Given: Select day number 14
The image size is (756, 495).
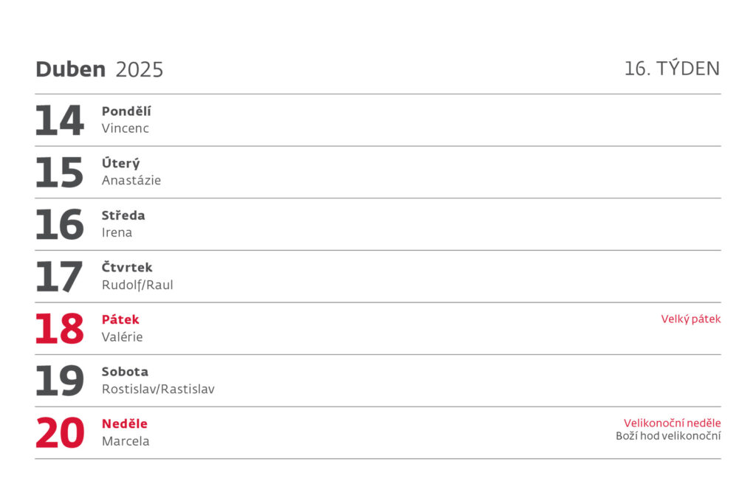Looking at the screenshot, I should (59, 120).
